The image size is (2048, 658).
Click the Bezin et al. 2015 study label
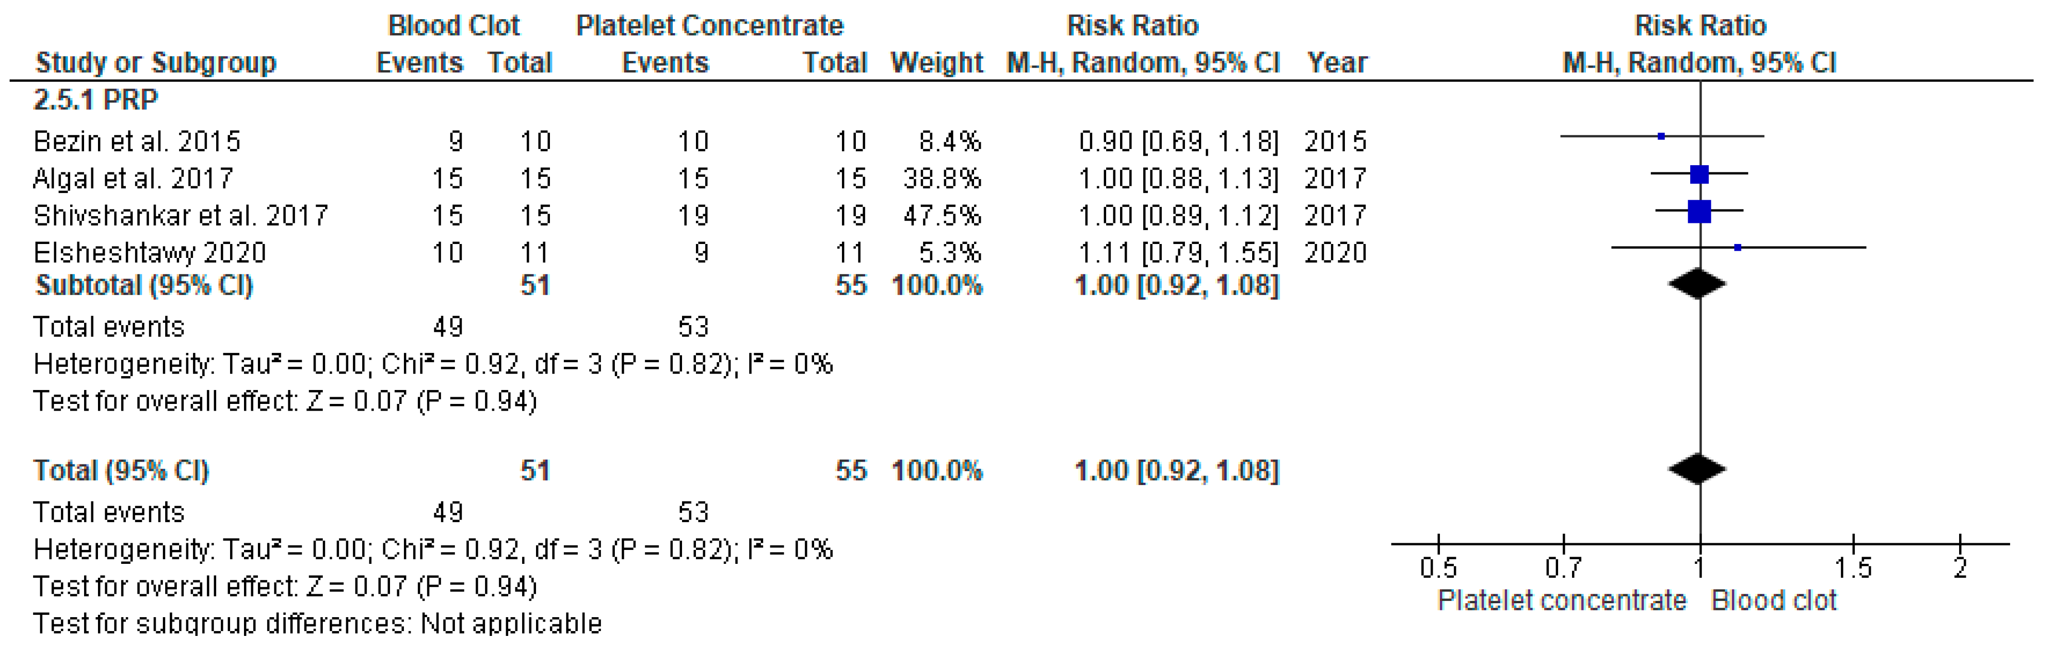tap(137, 142)
